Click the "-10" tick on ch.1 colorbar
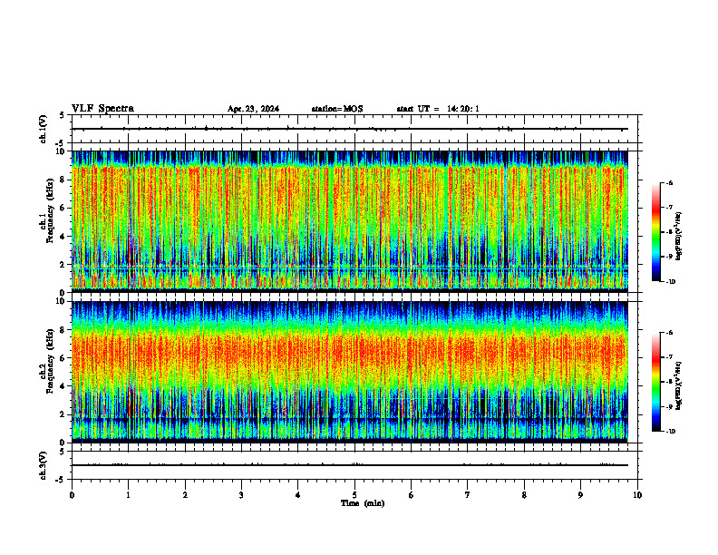Image resolution: width=718 pixels, height=555 pixels. click(670, 282)
